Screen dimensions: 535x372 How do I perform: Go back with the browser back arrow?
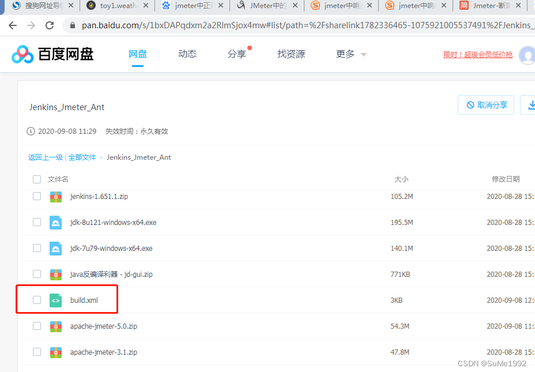click(13, 25)
